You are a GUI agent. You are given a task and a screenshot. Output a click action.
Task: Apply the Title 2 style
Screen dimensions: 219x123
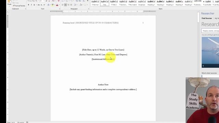(114, 3)
